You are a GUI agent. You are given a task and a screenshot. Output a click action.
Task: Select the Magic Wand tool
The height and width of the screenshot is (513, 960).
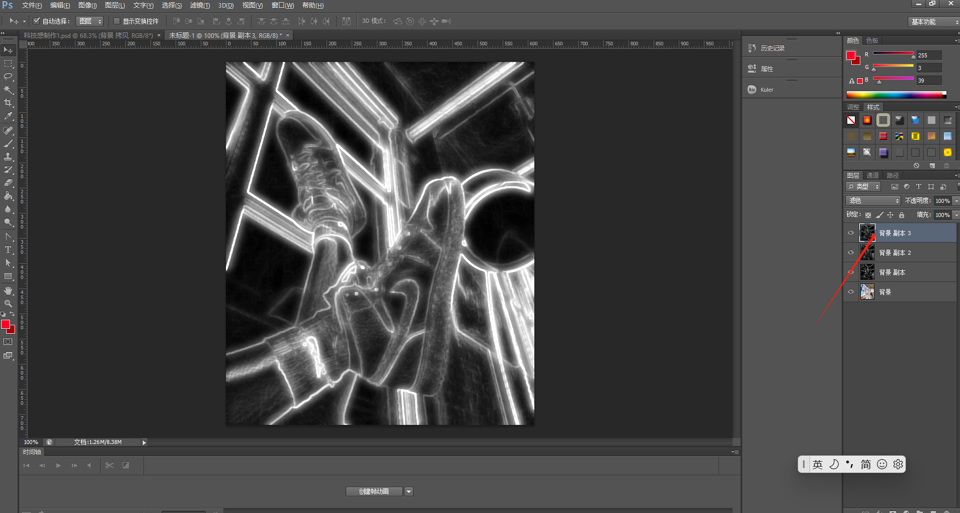coord(8,90)
